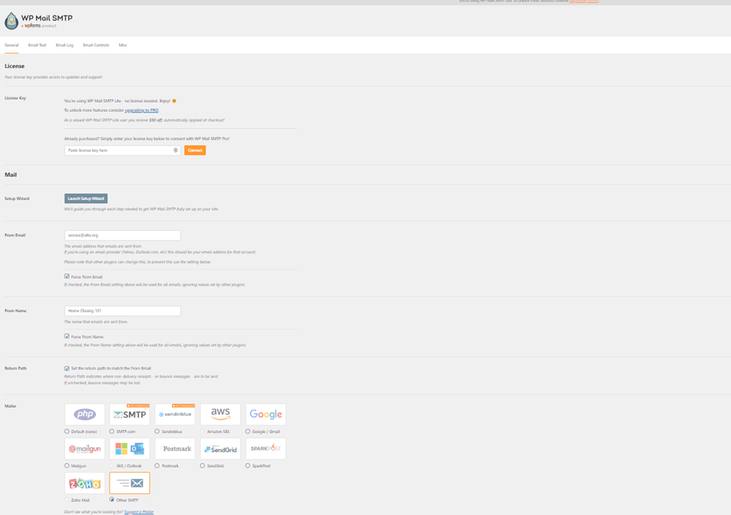Pick the SendGrid mailer logo

pyautogui.click(x=220, y=449)
